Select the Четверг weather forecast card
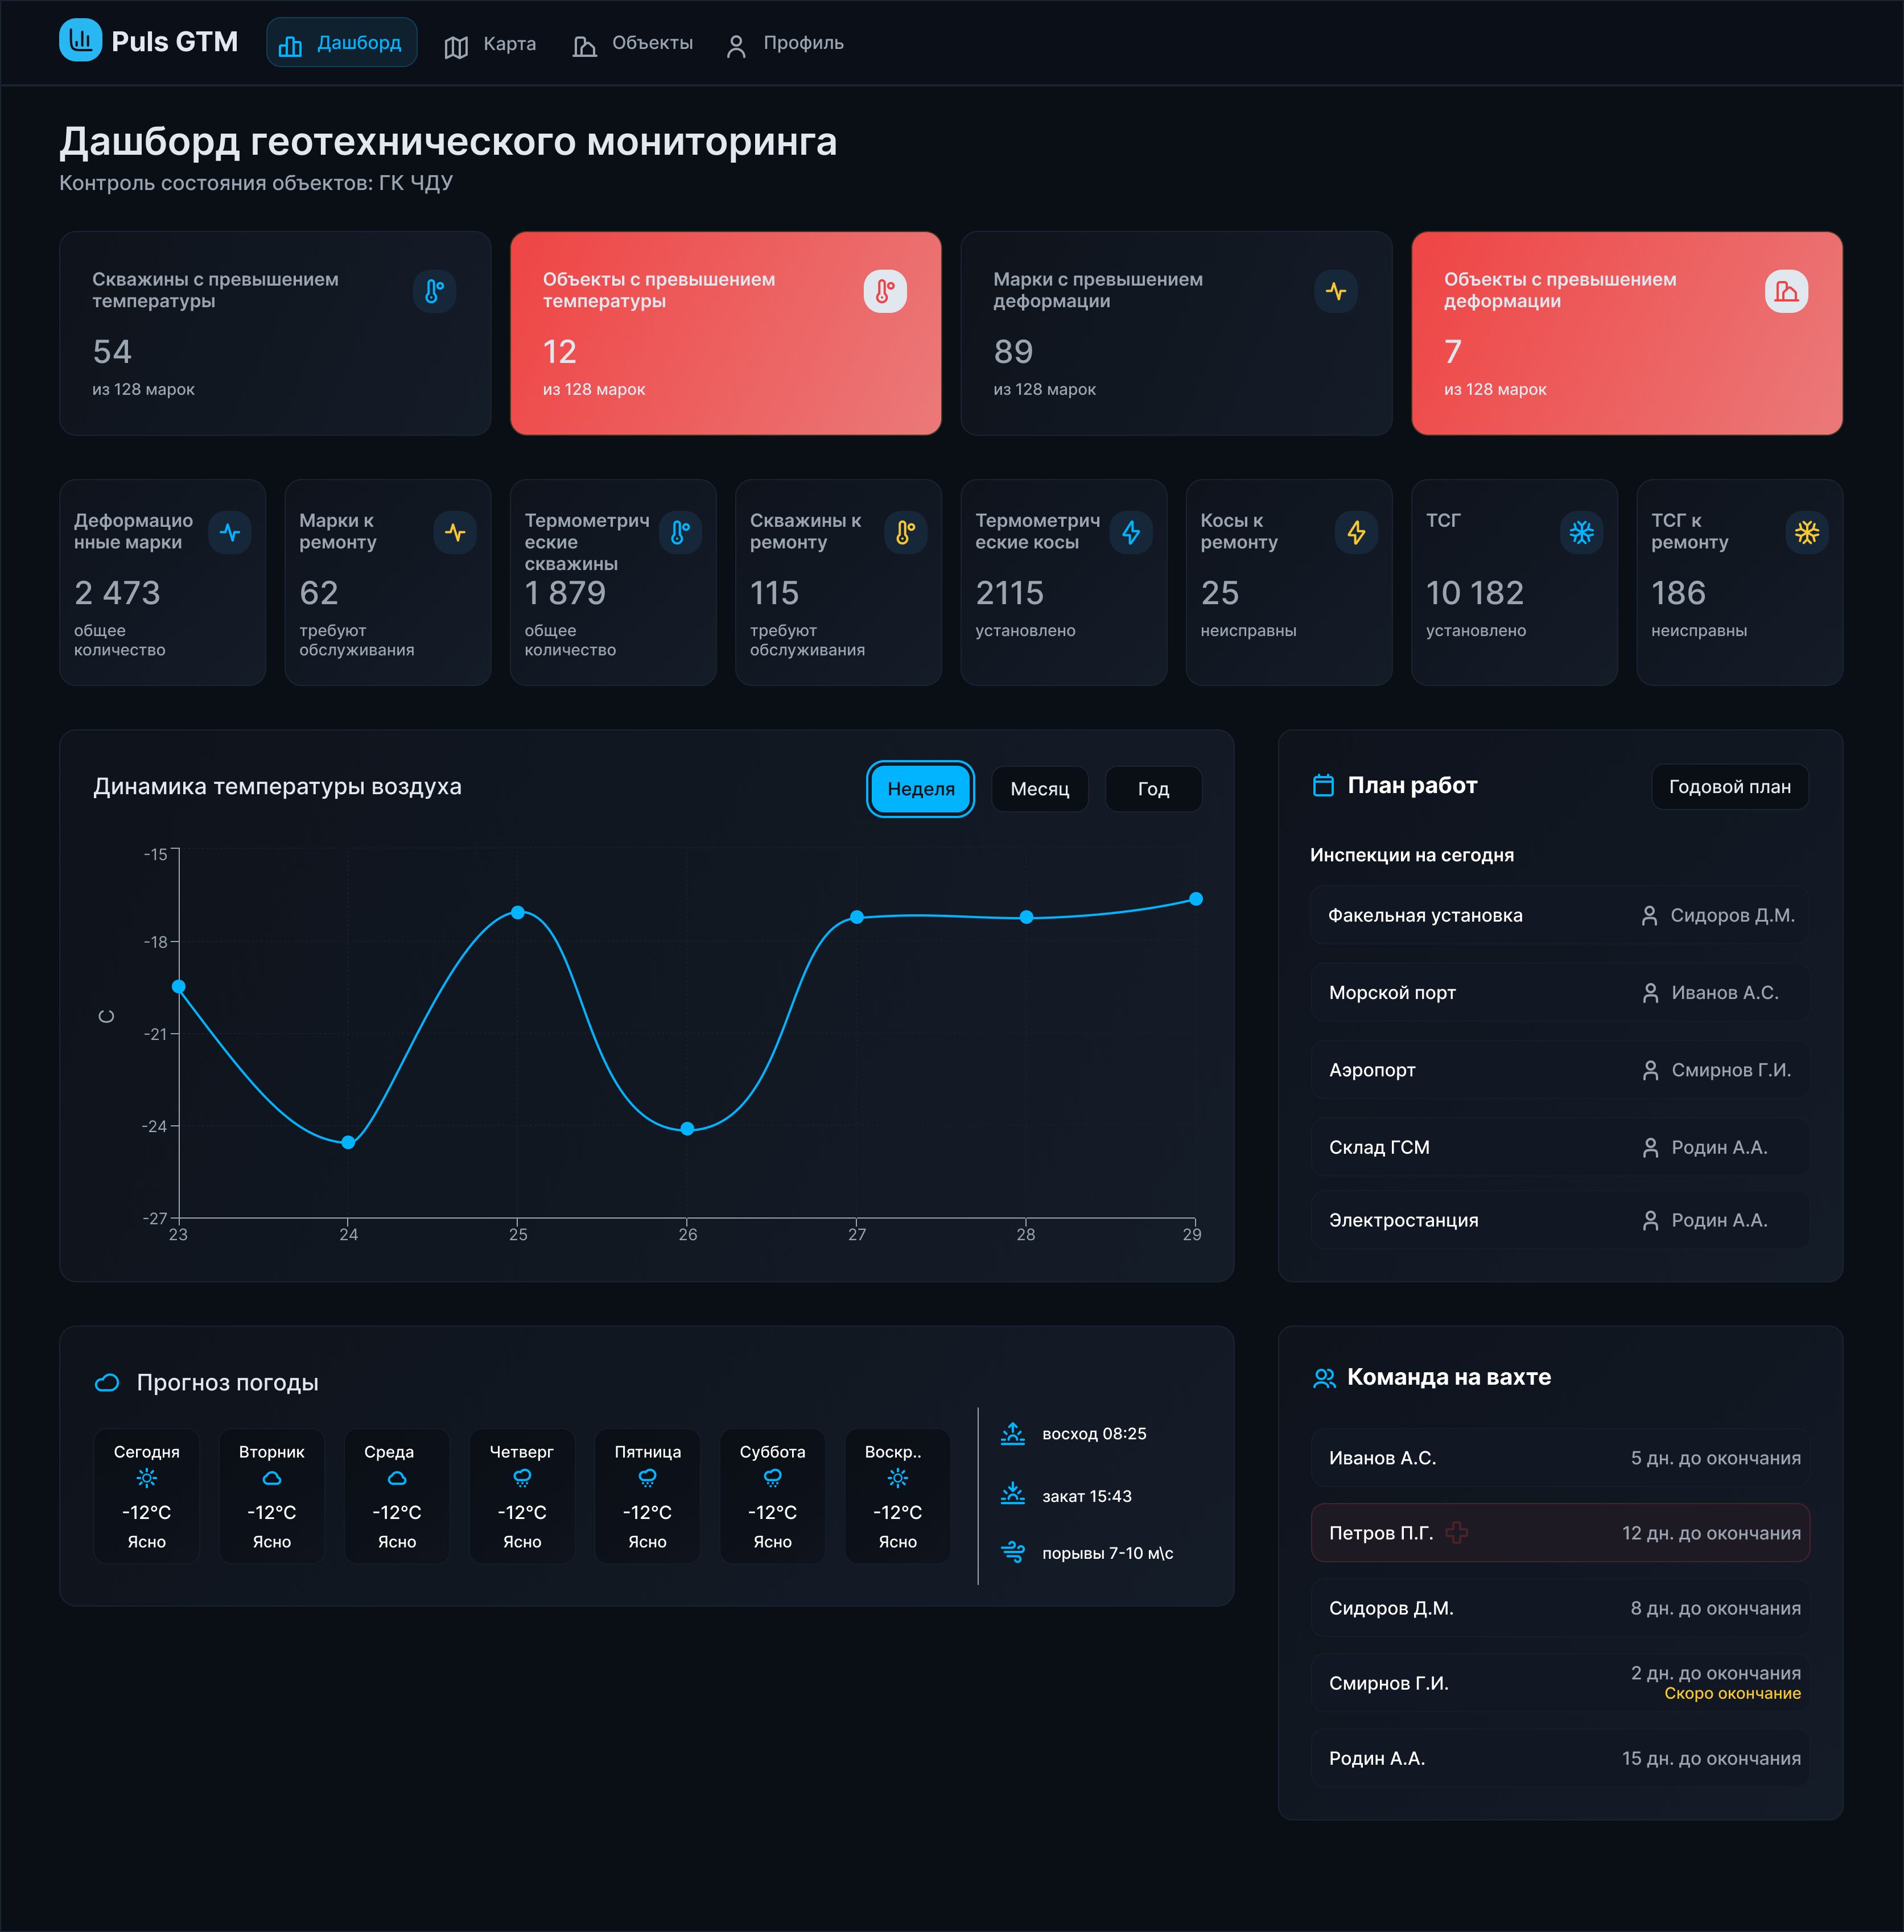1904x1932 pixels. coord(521,1495)
